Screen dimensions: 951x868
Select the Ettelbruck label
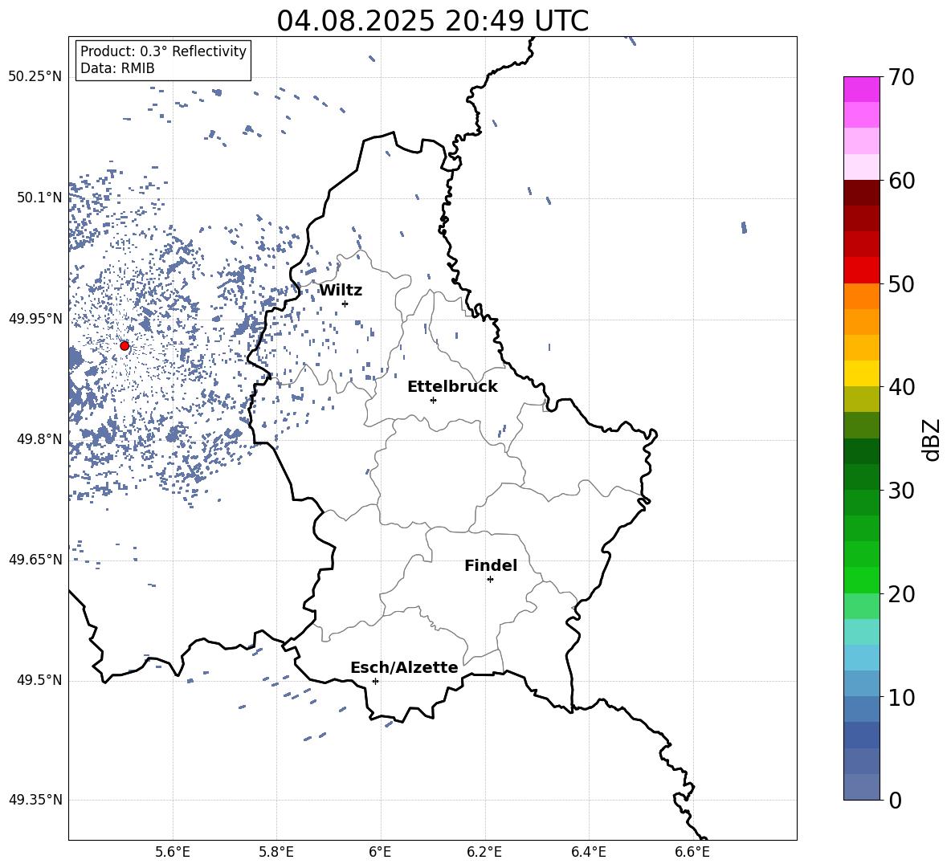(452, 387)
